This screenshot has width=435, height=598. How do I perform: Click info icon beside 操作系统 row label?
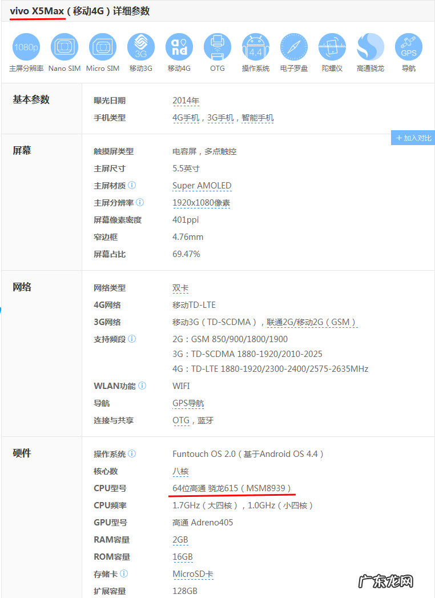tap(132, 453)
